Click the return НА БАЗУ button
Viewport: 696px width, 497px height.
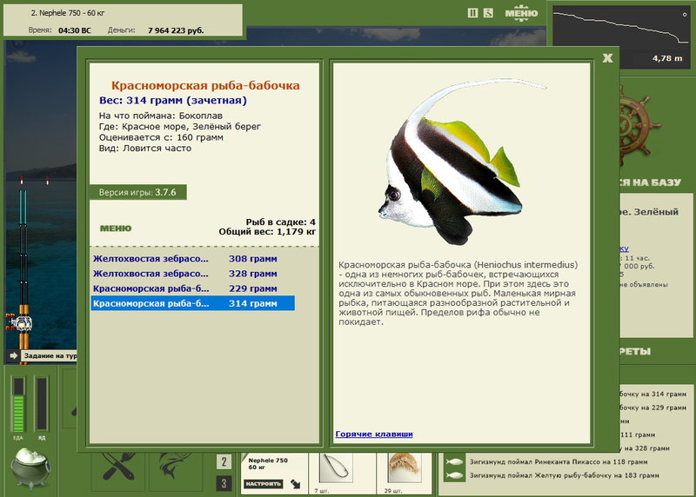coord(650,182)
